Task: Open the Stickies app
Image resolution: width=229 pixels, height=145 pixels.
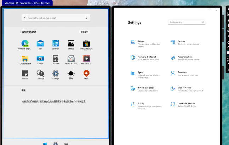Action: tap(25, 74)
